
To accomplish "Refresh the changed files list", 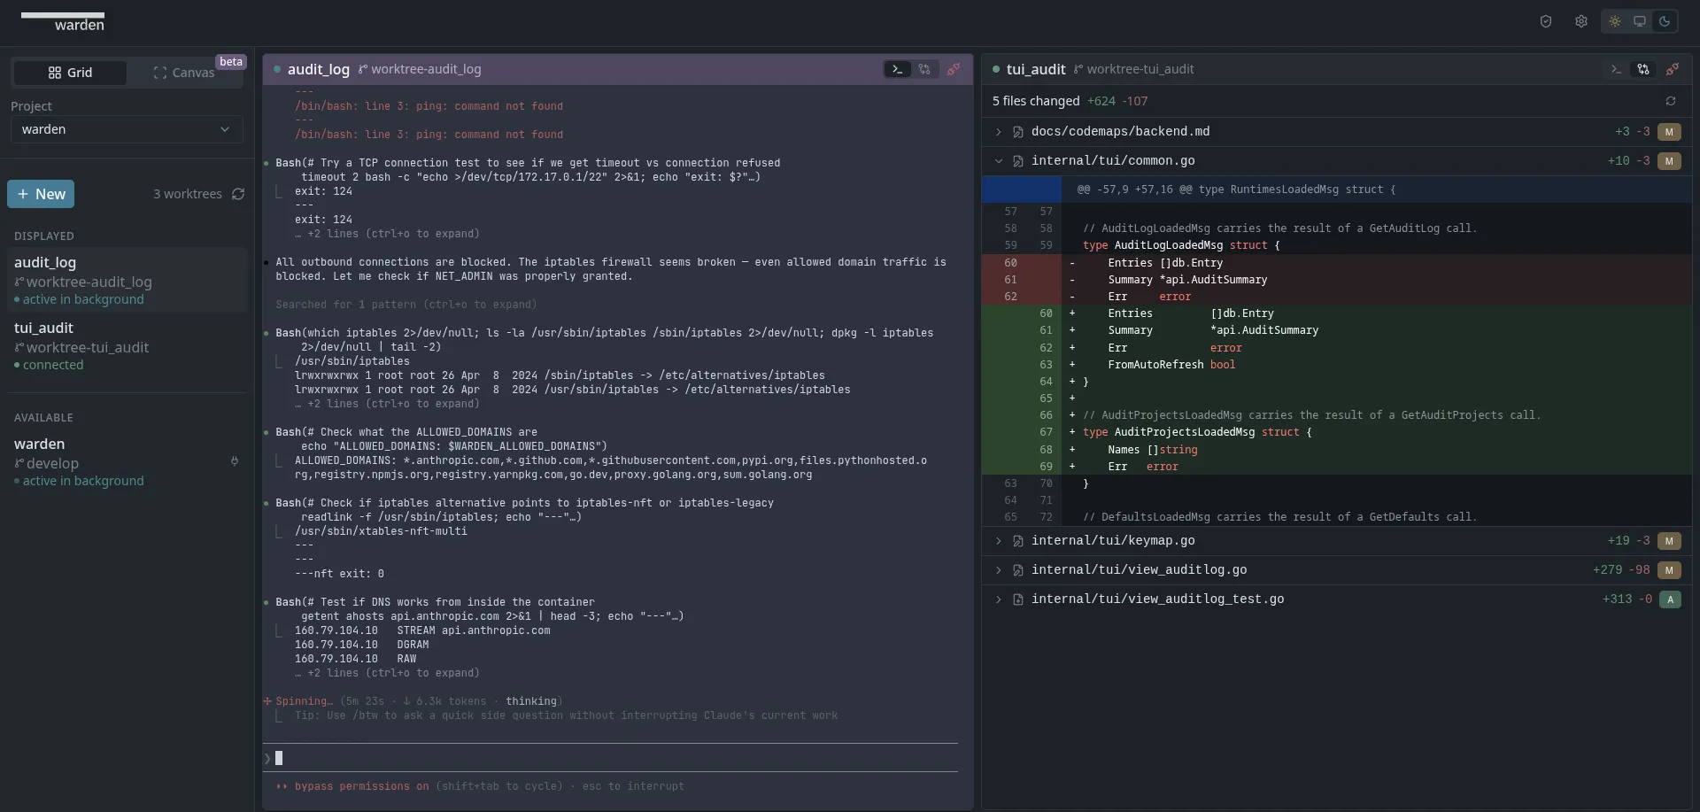I will [1671, 101].
